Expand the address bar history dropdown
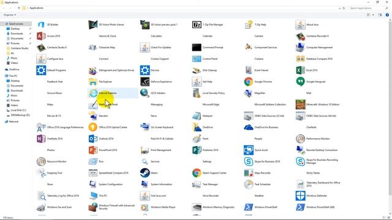 click(x=339, y=8)
